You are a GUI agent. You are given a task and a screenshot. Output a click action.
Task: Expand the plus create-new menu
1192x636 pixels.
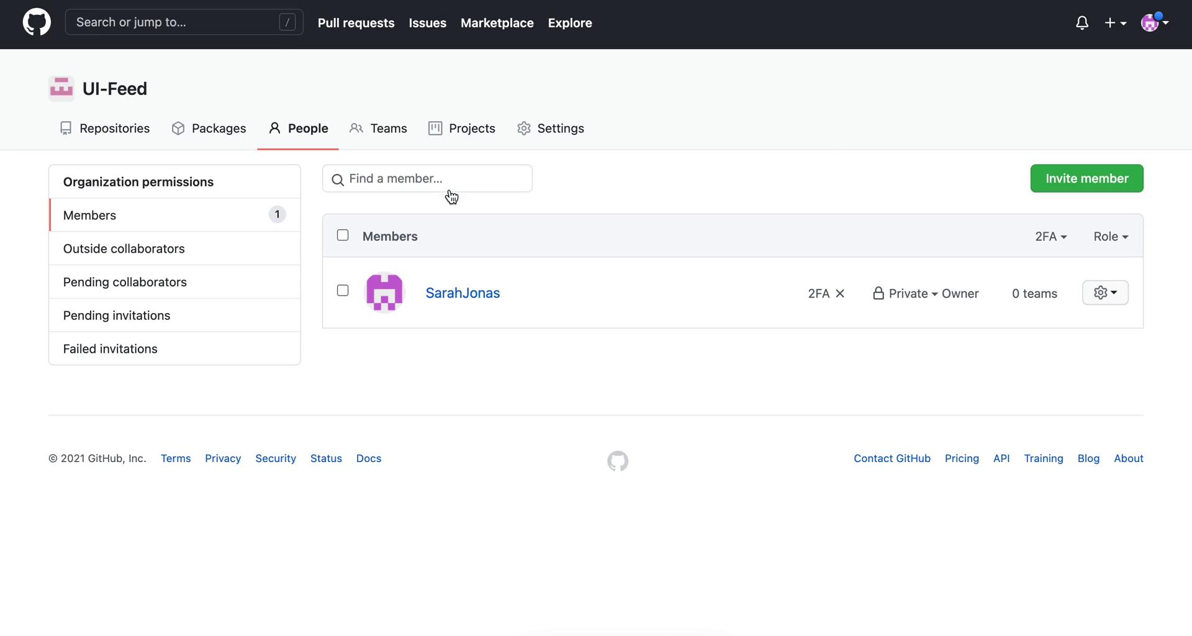click(x=1116, y=23)
